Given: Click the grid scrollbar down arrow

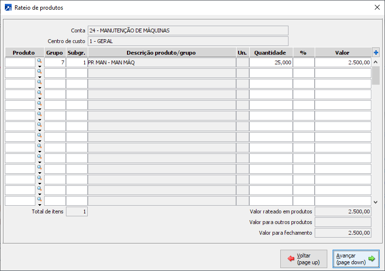Looking at the screenshot, I should coord(375,202).
